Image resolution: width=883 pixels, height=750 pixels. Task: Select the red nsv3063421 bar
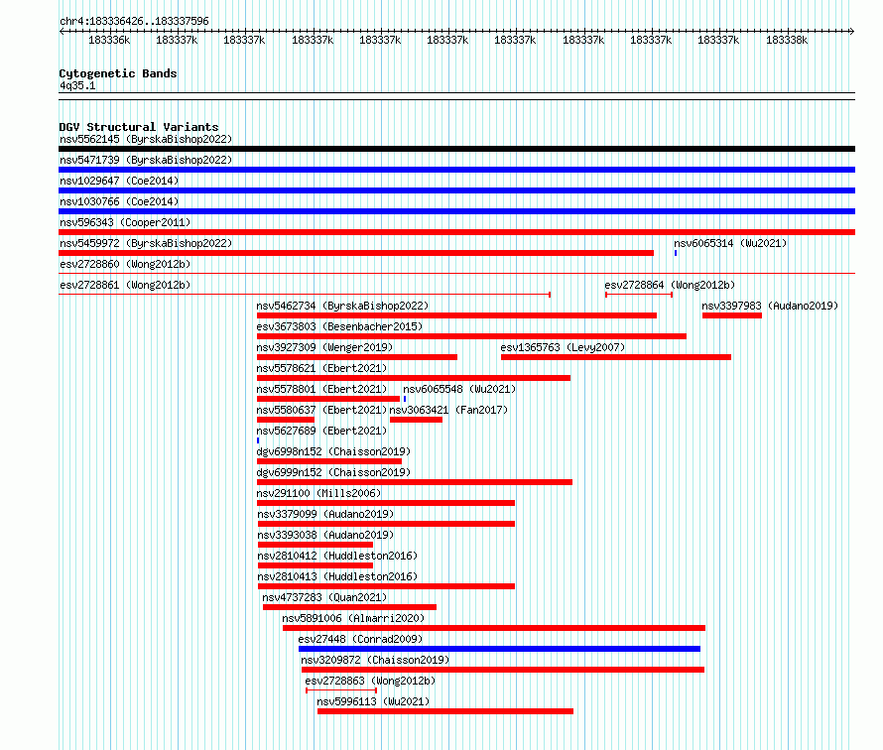(x=416, y=420)
